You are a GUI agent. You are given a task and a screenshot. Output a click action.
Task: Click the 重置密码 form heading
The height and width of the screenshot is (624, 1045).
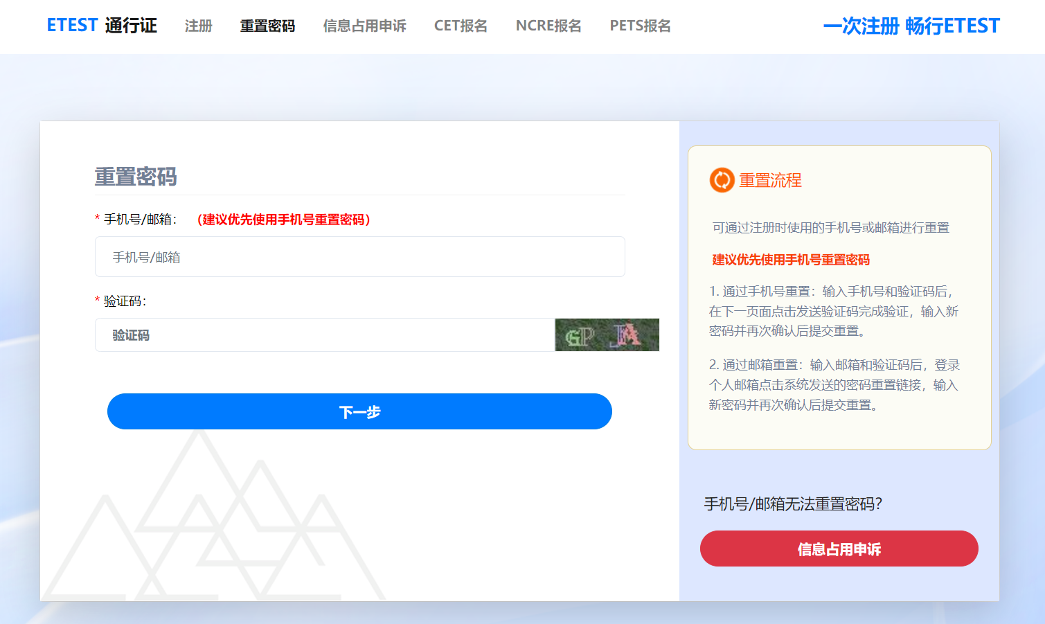(x=136, y=177)
